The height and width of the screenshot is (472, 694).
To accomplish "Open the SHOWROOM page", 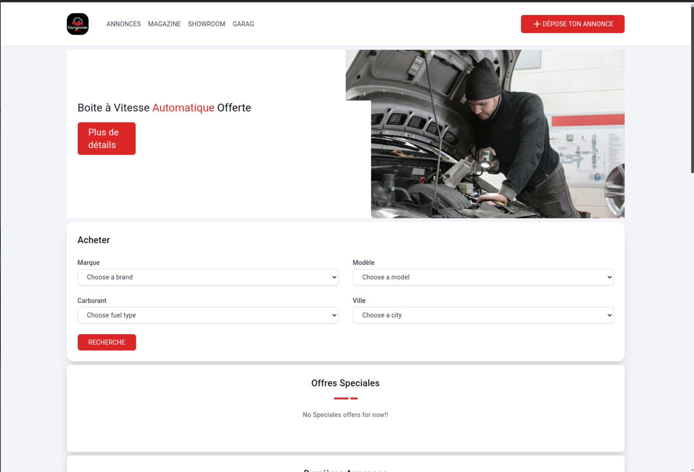I will tap(206, 24).
